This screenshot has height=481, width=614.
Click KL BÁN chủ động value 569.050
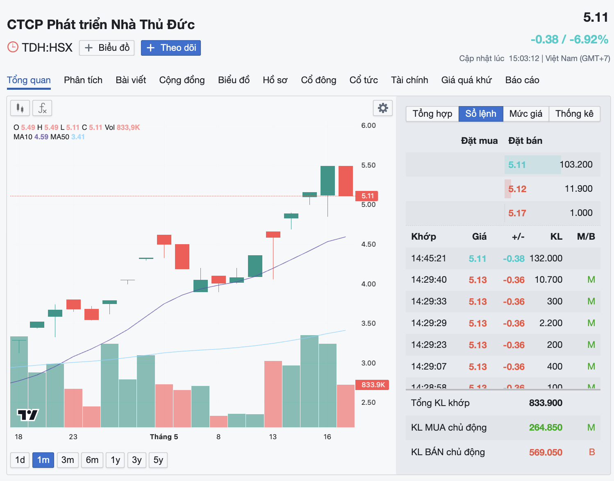(546, 452)
